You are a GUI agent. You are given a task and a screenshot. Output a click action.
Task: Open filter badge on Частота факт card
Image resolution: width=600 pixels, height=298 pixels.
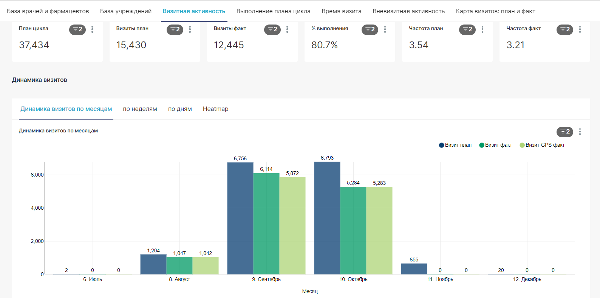pyautogui.click(x=565, y=29)
